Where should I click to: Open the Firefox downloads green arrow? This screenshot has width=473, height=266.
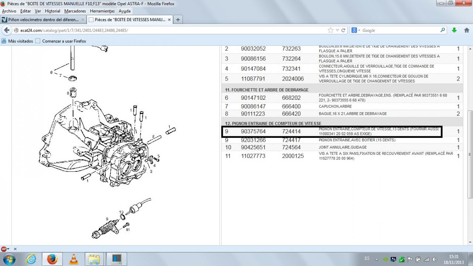click(455, 30)
